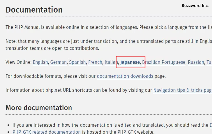Viewport: 212px width, 134px height.
Task: Open the Italian manual link
Action: point(112,62)
